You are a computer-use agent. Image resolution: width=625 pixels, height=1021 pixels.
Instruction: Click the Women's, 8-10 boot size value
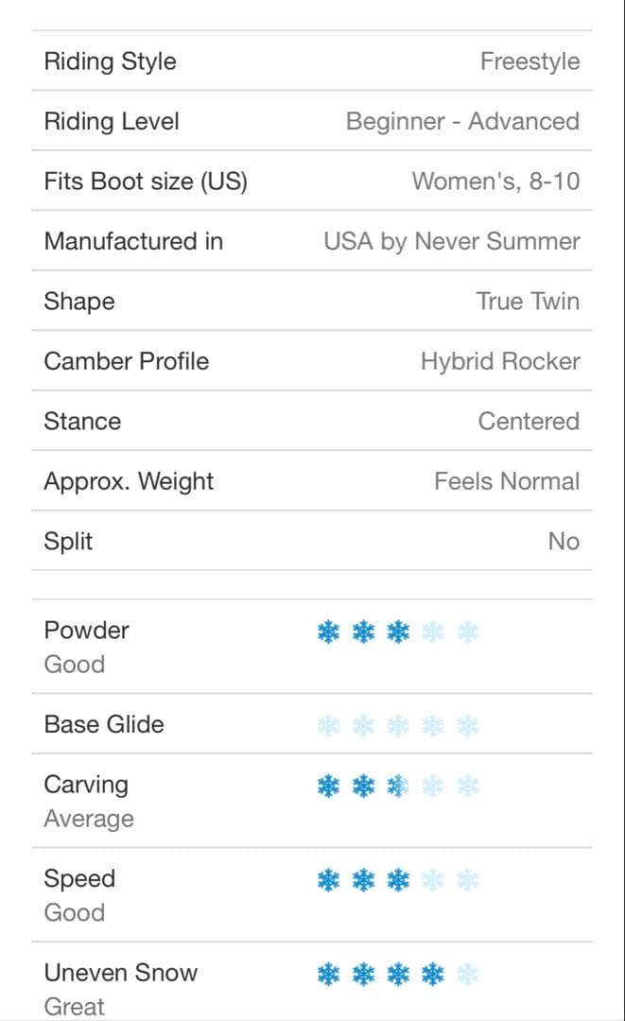coord(495,182)
